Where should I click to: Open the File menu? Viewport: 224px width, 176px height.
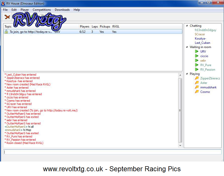coord(5,10)
